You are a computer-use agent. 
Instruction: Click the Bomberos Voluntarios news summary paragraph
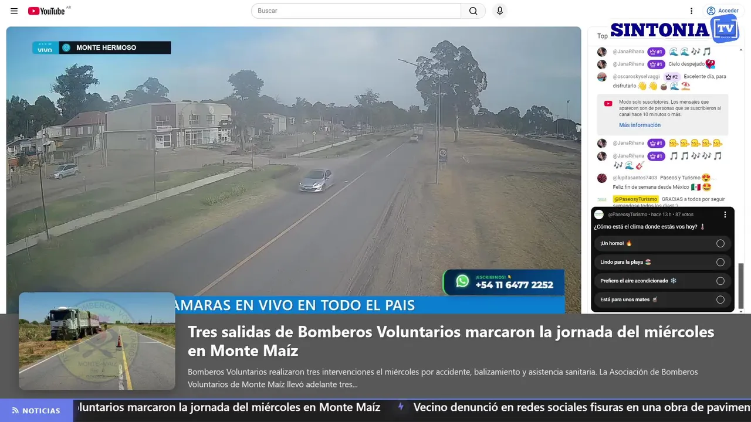pyautogui.click(x=443, y=378)
